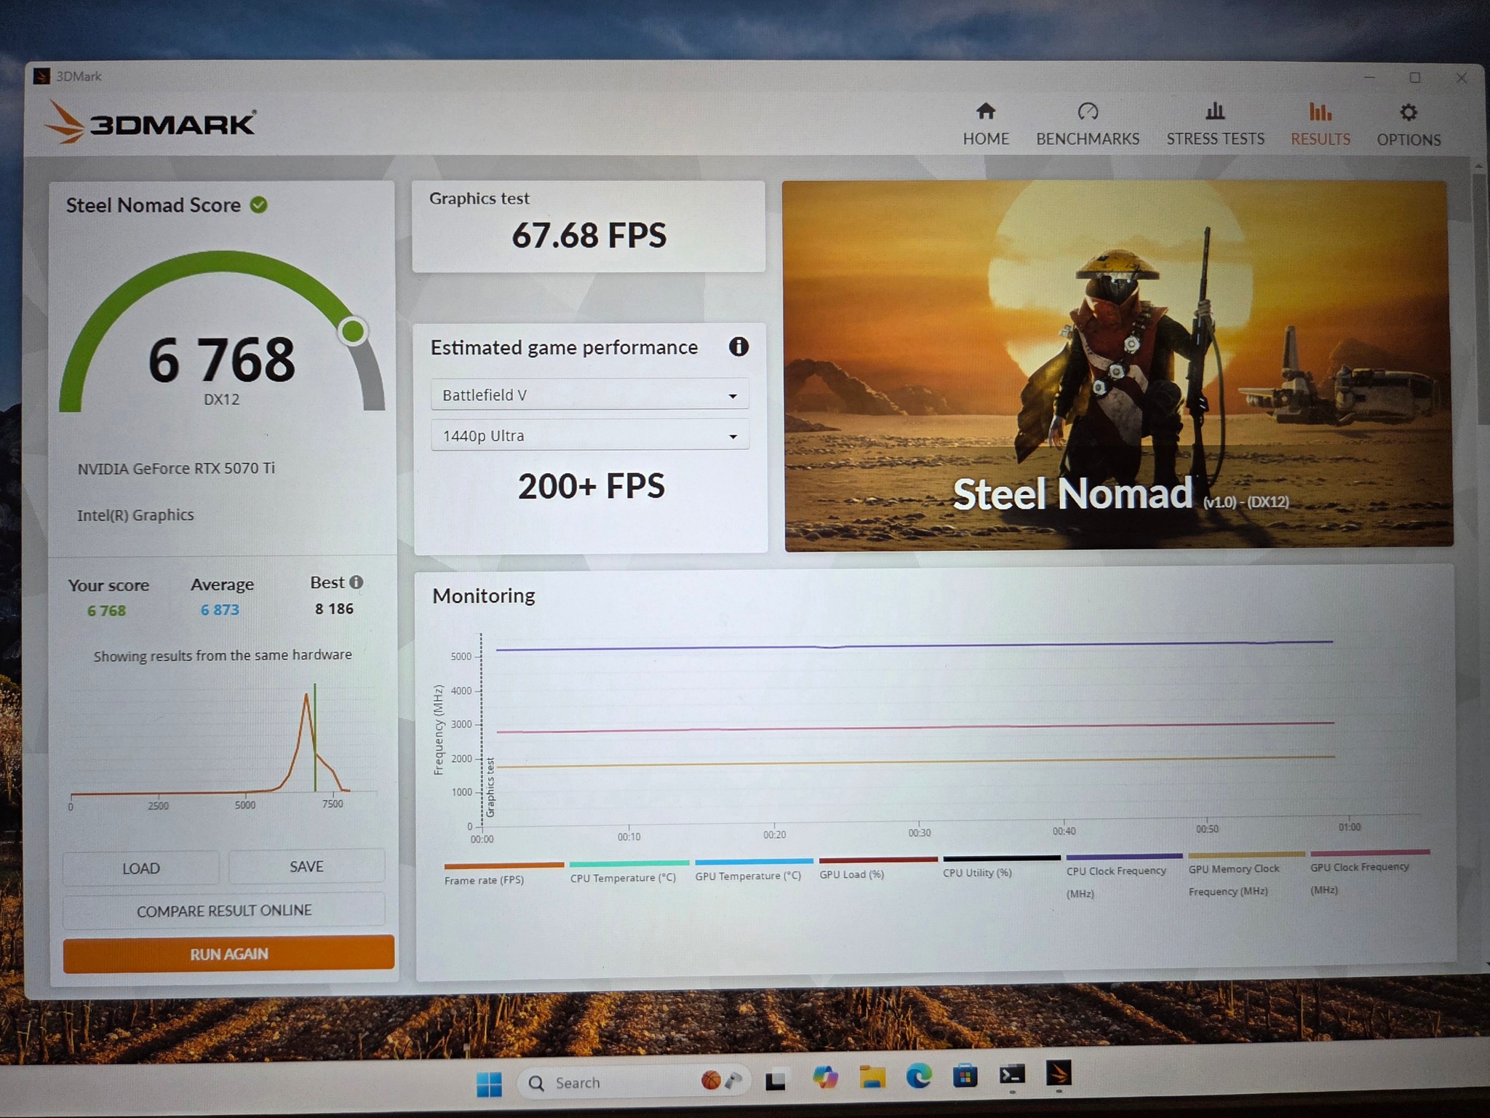Image resolution: width=1490 pixels, height=1118 pixels.
Task: Click the score gauge indicator knob
Action: pyautogui.click(x=353, y=331)
